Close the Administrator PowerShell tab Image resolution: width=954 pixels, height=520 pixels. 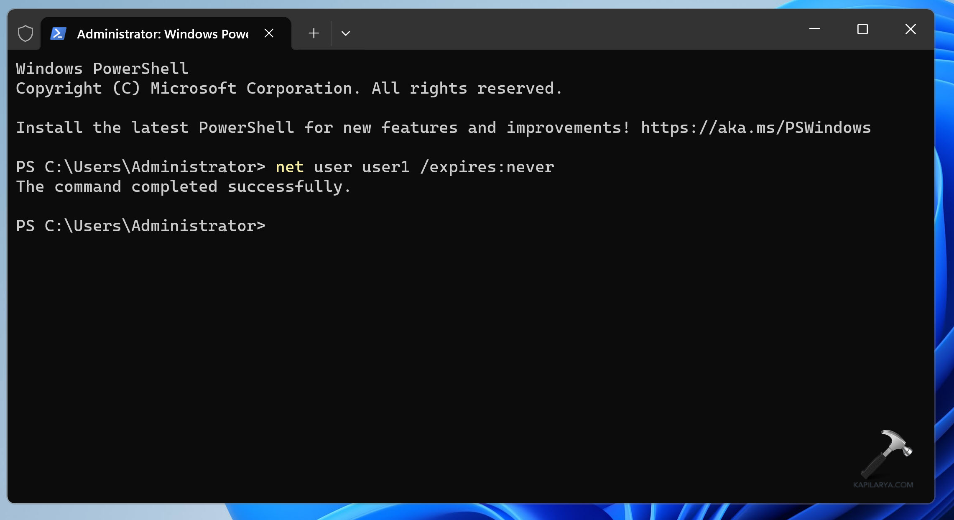tap(269, 33)
